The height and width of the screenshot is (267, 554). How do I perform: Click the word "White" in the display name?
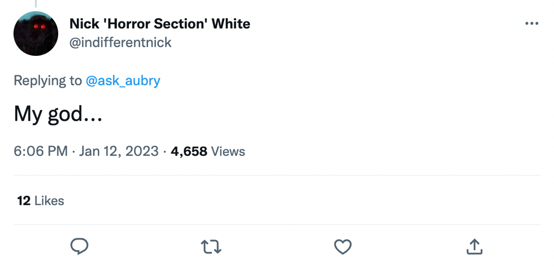pyautogui.click(x=232, y=24)
